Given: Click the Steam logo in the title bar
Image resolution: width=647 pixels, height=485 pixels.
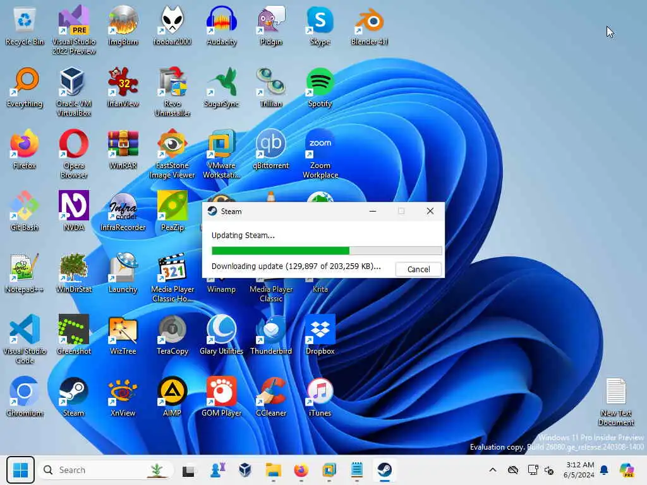Looking at the screenshot, I should click(212, 211).
